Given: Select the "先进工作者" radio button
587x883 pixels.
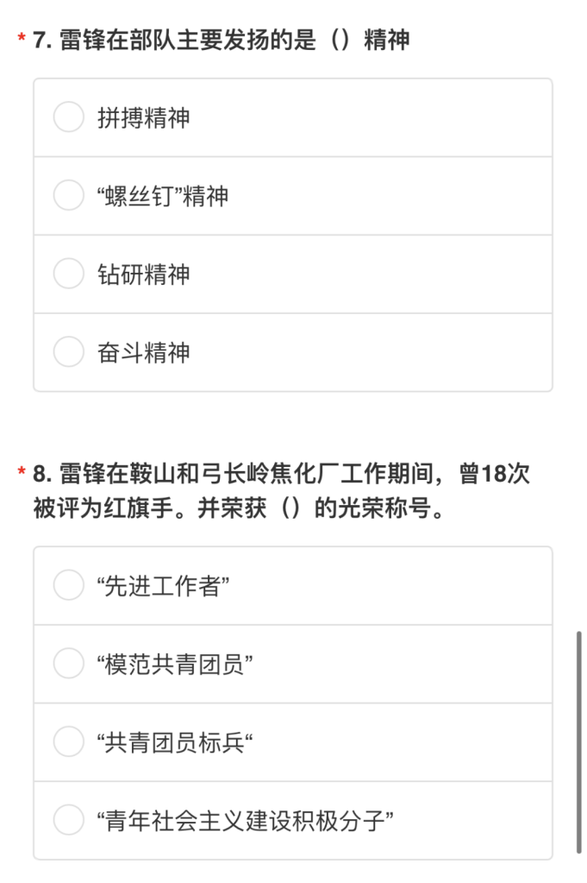Looking at the screenshot, I should coord(69,586).
